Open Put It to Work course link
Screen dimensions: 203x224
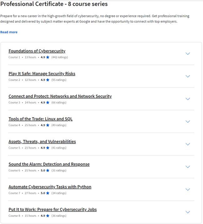[53, 210]
